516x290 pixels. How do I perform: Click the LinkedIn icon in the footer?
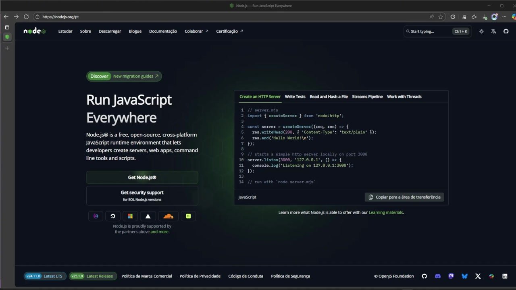click(505, 276)
